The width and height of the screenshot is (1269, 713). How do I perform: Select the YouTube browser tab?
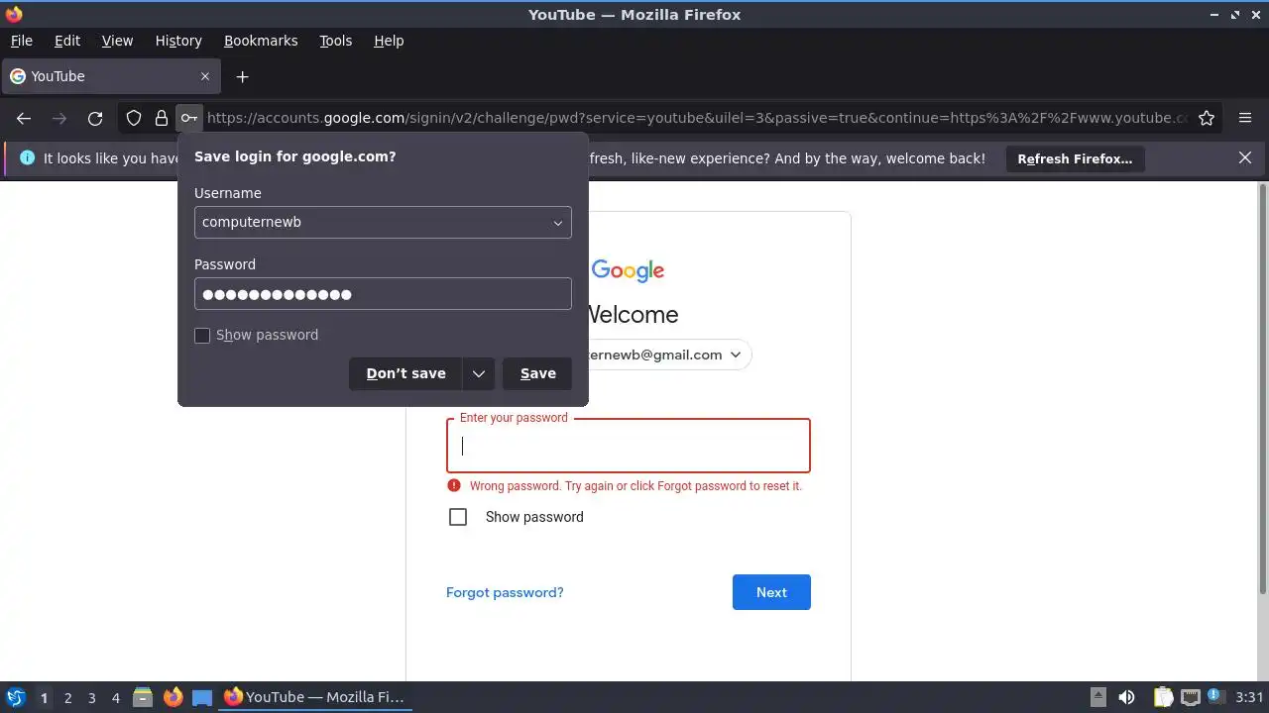[x=109, y=76]
